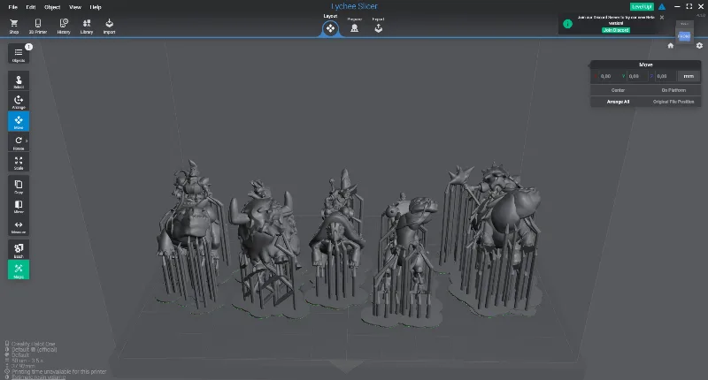Screen dimensions: 708x380
Task: Click the Creality Halot One printer label
Action: click(x=34, y=344)
